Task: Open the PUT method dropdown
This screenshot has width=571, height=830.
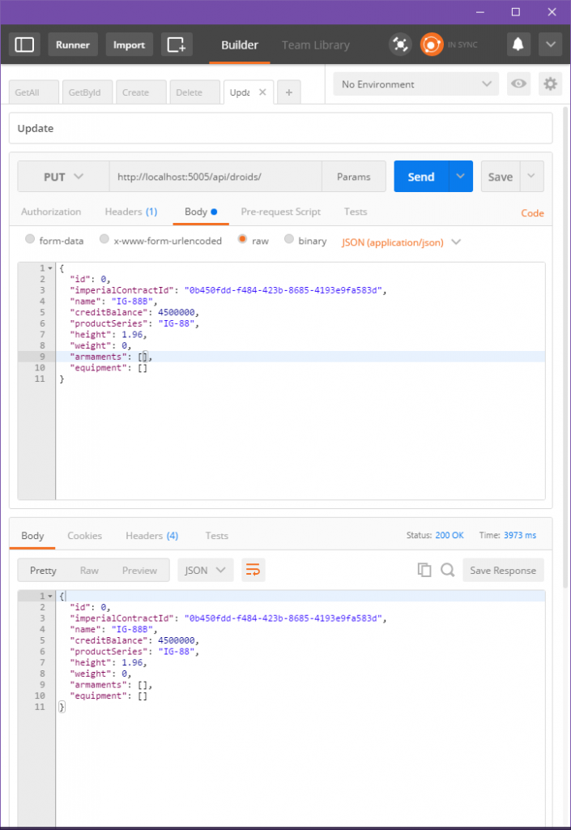Action: (63, 177)
